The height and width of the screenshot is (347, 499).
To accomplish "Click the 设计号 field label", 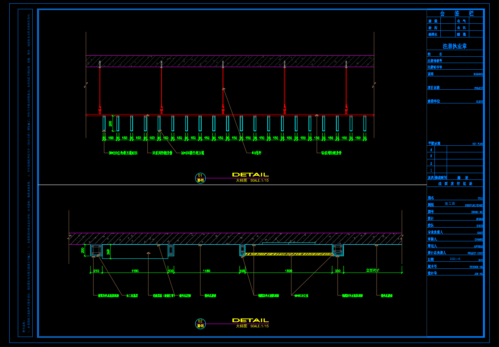I will pos(432,274).
